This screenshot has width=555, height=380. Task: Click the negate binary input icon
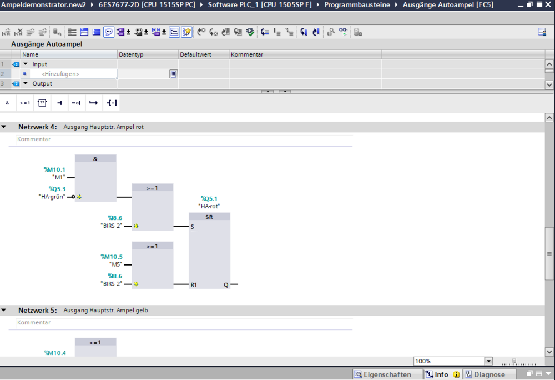(x=77, y=103)
